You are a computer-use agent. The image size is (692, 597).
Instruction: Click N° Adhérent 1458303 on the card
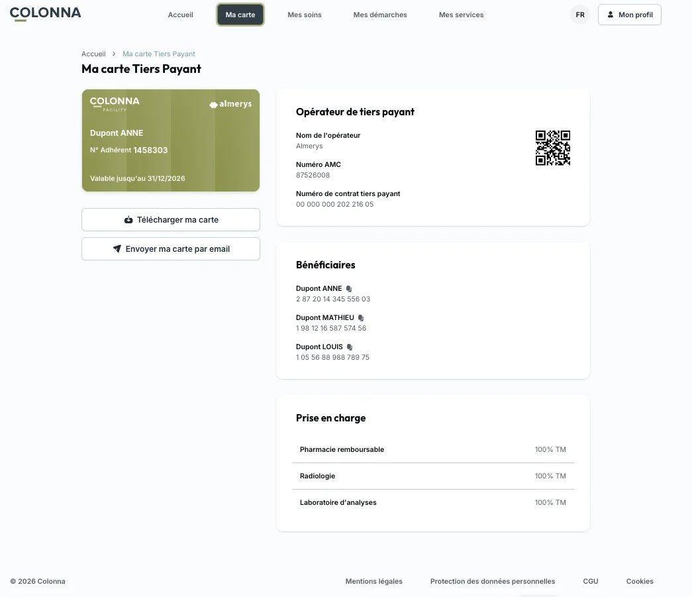click(x=129, y=150)
